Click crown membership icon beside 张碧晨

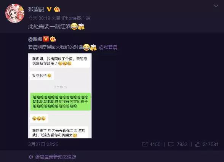tap(57, 10)
